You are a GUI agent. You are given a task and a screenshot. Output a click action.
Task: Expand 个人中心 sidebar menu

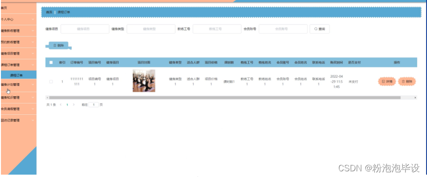pos(18,19)
